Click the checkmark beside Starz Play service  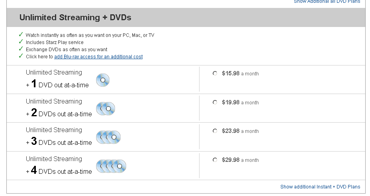click(x=21, y=42)
